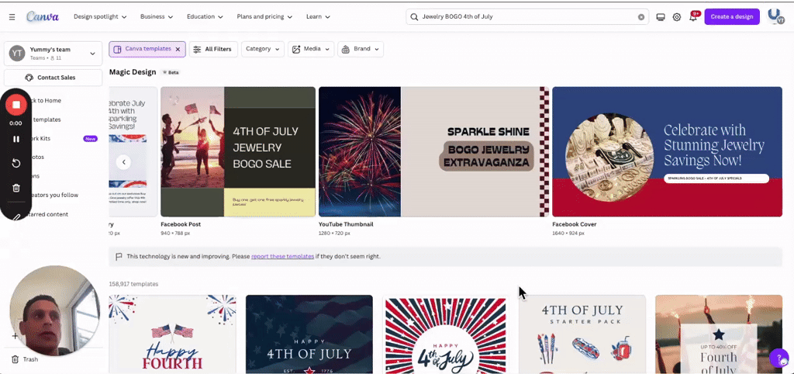Open Starred content in sidebar

pyautogui.click(x=50, y=214)
